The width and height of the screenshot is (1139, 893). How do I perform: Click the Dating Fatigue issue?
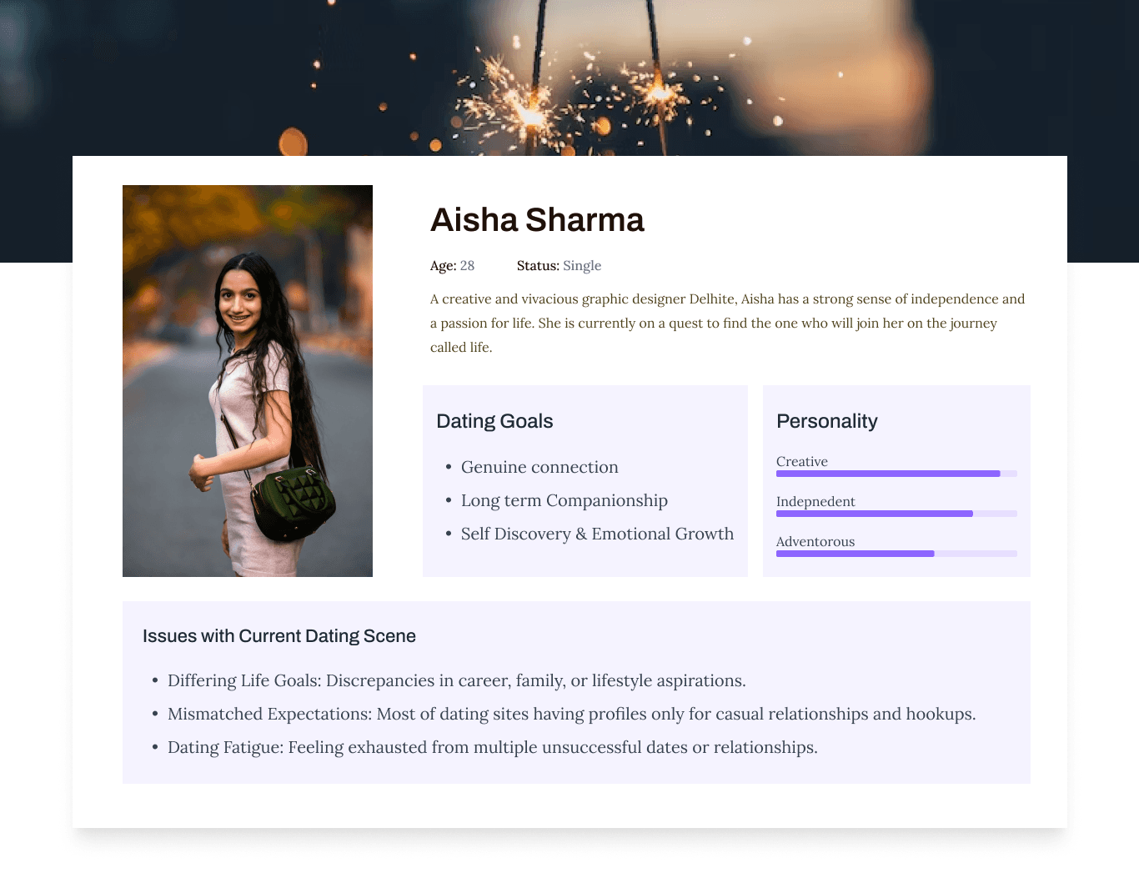tap(492, 747)
